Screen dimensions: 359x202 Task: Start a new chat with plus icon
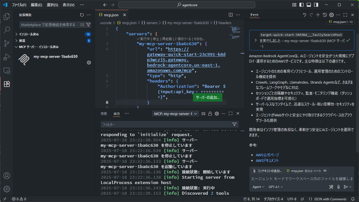click(318, 15)
